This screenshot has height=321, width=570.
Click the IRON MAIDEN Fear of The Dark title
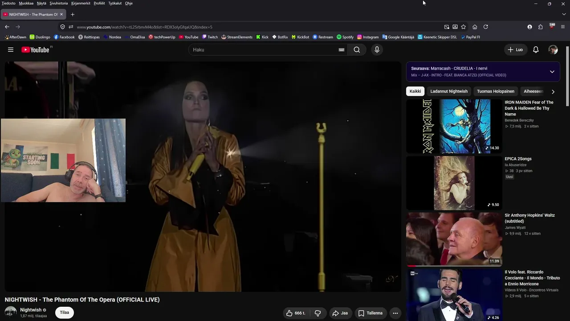(x=529, y=108)
